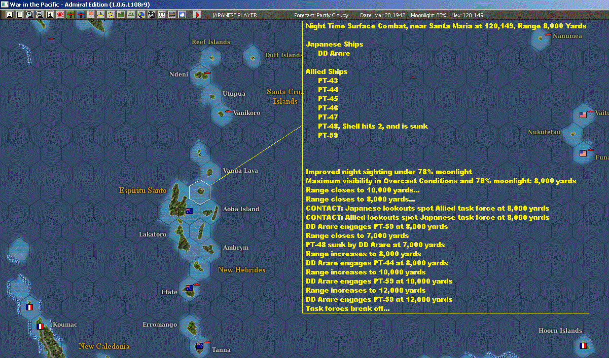Screen dimensions: 609x358
Task: Select the Australian flag base at Tanna
Action: (x=199, y=346)
